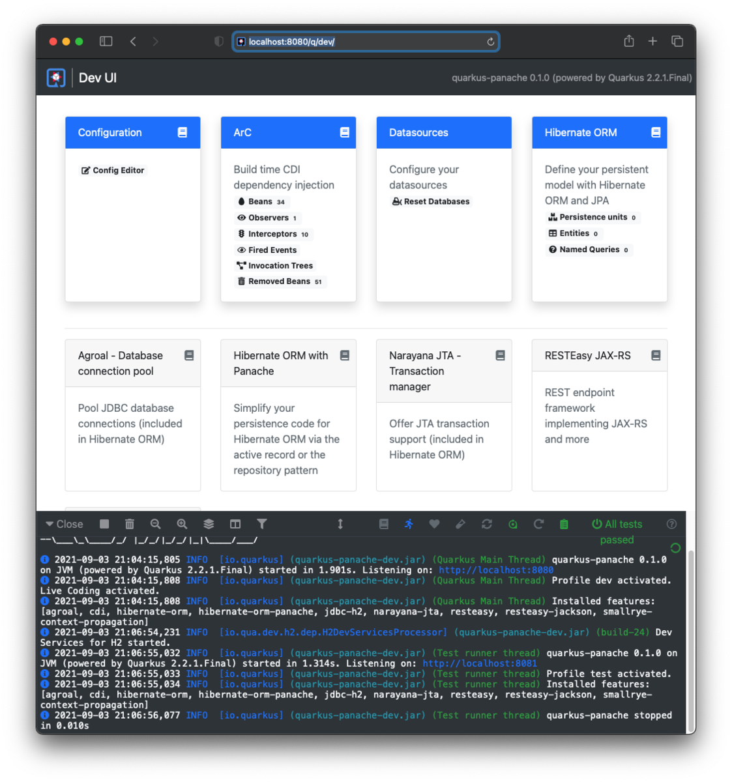Open Fired Events in ArC card

[267, 250]
